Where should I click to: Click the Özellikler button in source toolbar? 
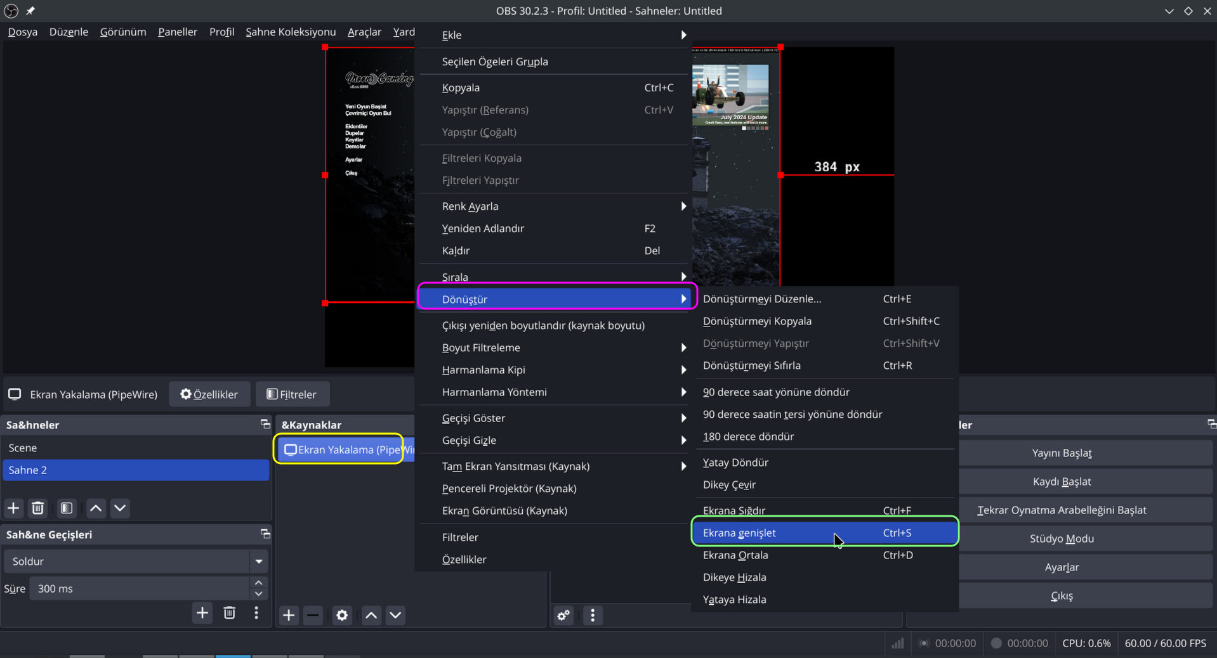[209, 394]
